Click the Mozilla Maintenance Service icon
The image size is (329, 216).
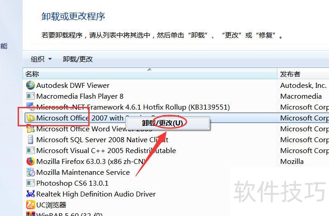tap(30, 173)
